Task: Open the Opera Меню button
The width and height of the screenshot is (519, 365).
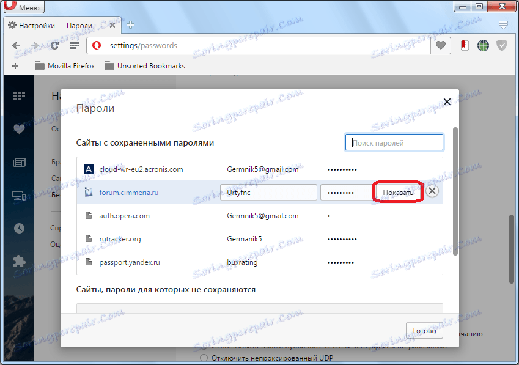Action: (x=24, y=7)
